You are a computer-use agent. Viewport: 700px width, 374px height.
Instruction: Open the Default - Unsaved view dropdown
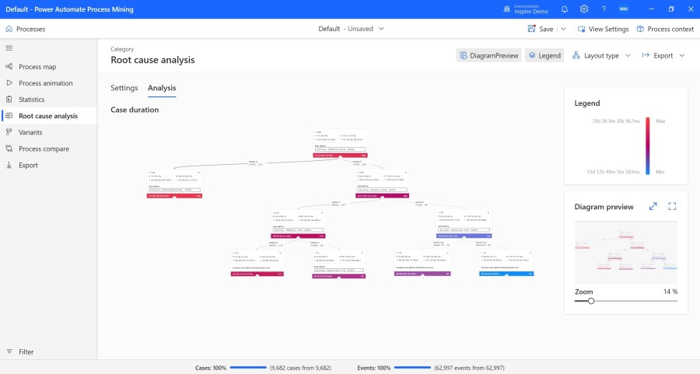point(350,29)
